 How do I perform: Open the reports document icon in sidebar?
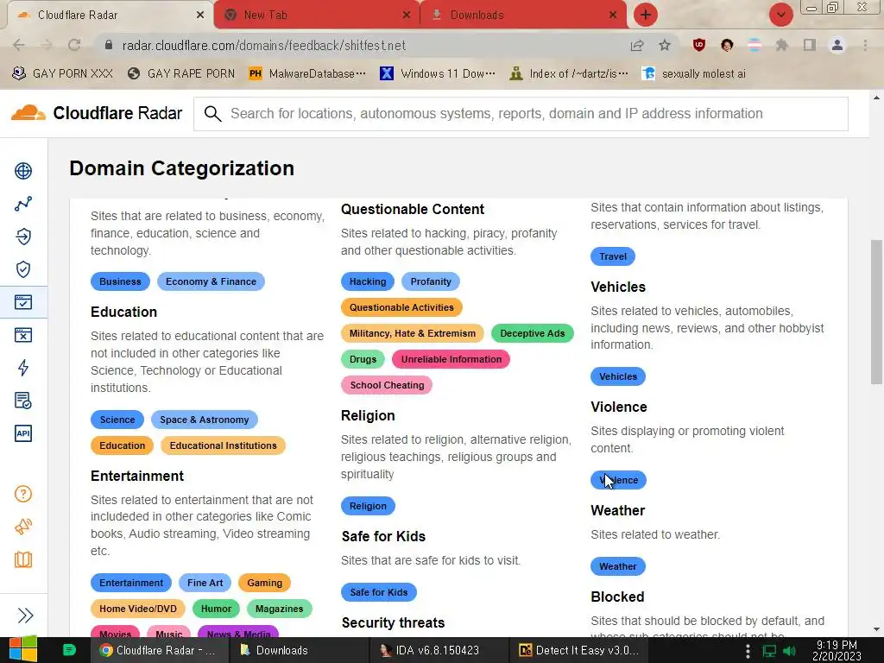(23, 401)
